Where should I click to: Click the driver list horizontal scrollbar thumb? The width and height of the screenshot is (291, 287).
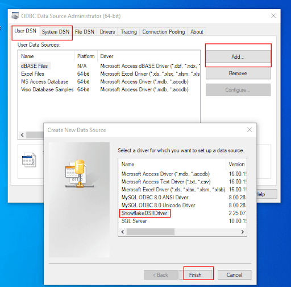151,232
